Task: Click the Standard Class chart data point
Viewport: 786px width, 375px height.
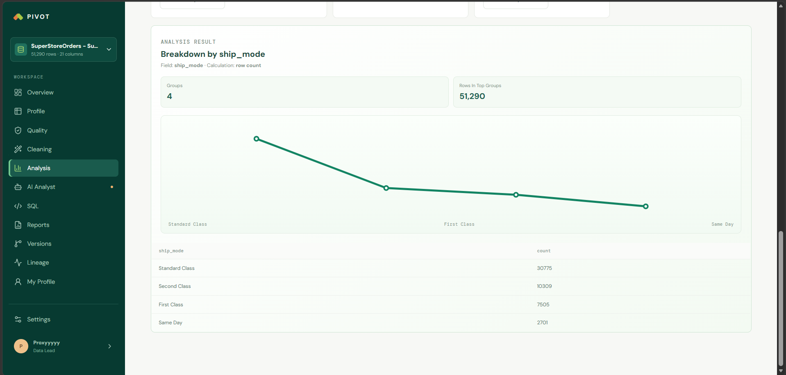Action: [257, 139]
